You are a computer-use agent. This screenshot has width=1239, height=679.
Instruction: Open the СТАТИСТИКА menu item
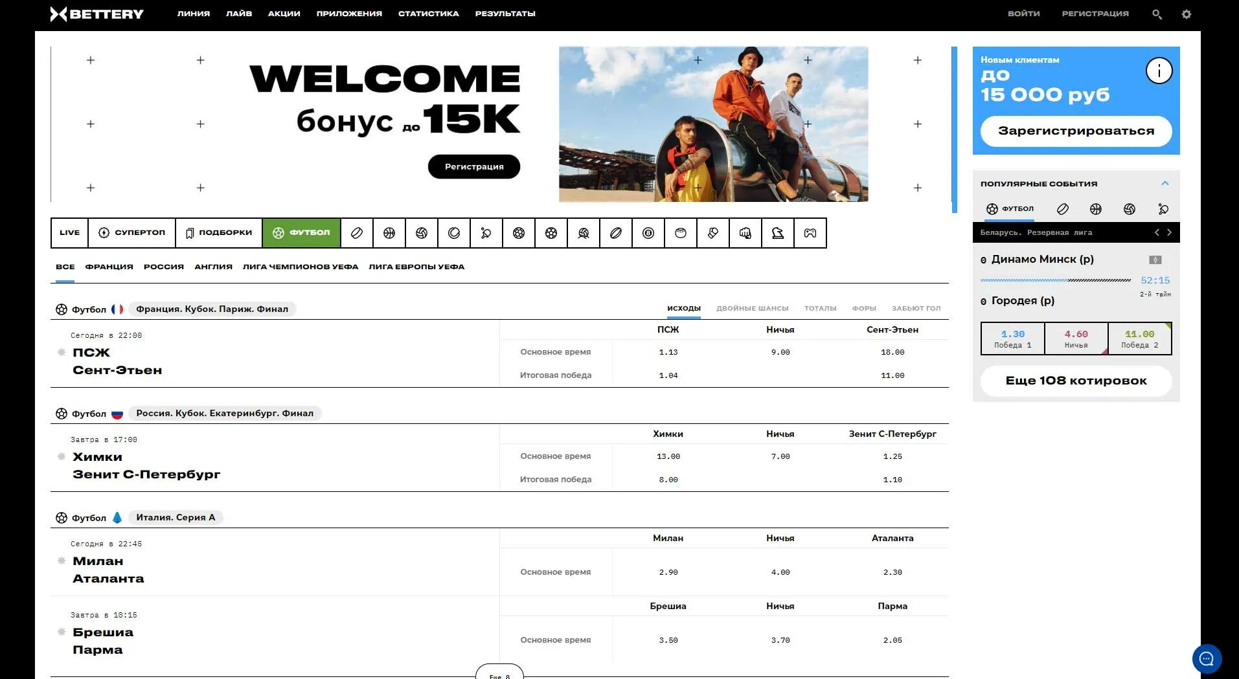coord(429,14)
